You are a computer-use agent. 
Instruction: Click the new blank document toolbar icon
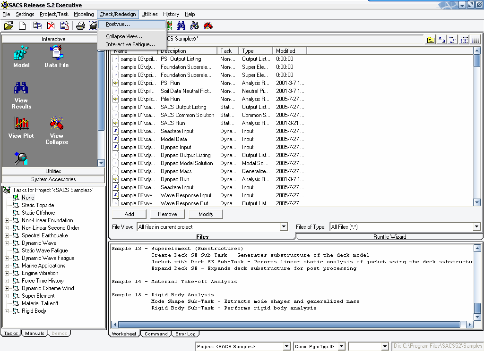22,25
